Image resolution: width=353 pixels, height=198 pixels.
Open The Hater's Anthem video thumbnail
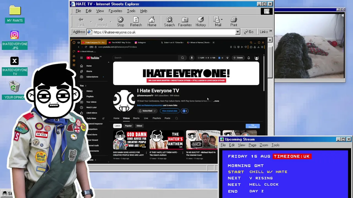click(x=166, y=140)
